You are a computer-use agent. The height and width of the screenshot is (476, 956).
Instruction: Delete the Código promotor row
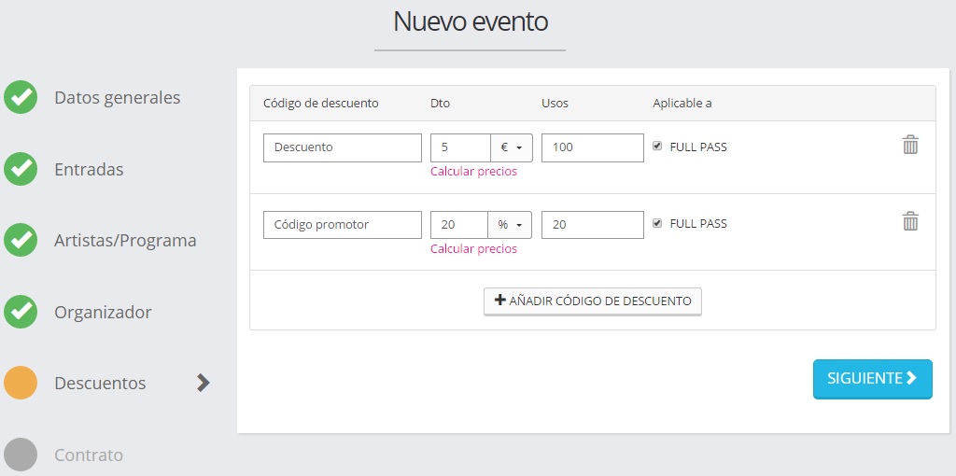click(x=910, y=221)
